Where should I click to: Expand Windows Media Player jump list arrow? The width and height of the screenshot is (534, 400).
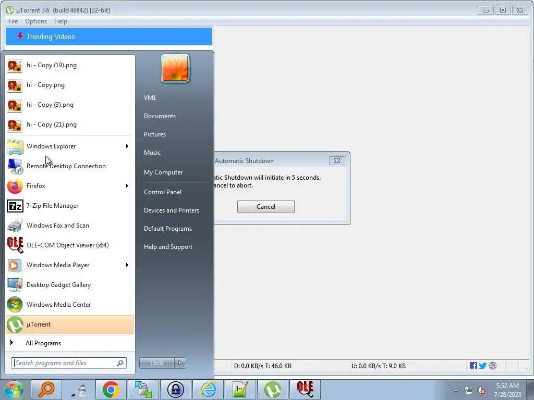tap(127, 265)
